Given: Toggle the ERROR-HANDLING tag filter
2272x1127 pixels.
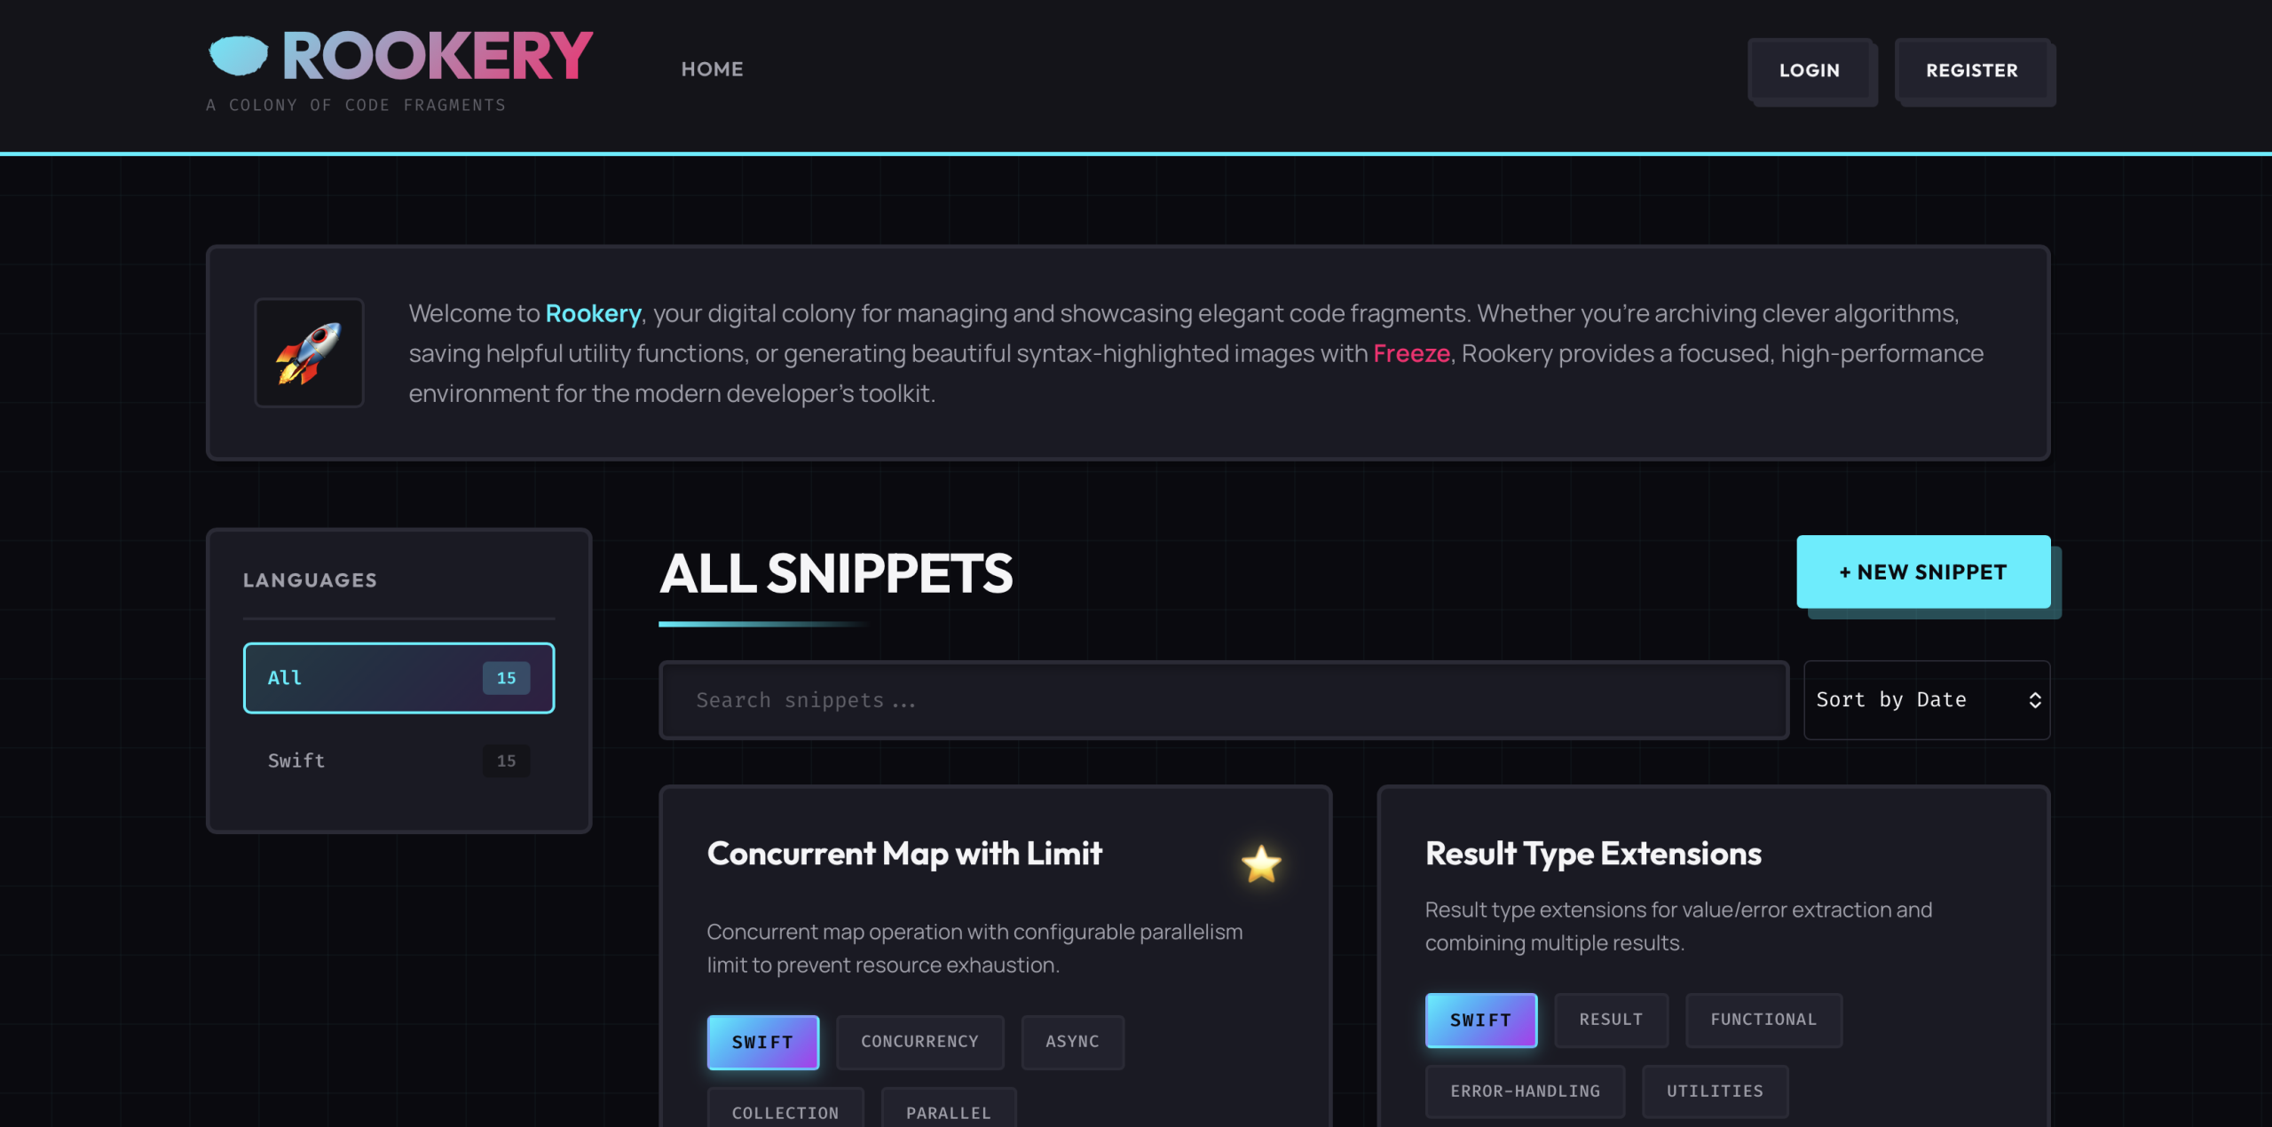Looking at the screenshot, I should pos(1524,1091).
